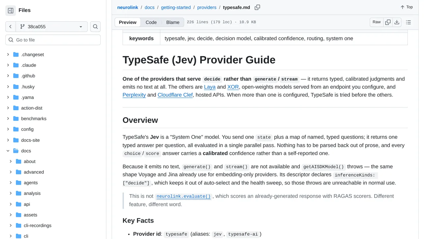Expand the .github folder chevron
This screenshot has height=239, width=424.
point(8,76)
